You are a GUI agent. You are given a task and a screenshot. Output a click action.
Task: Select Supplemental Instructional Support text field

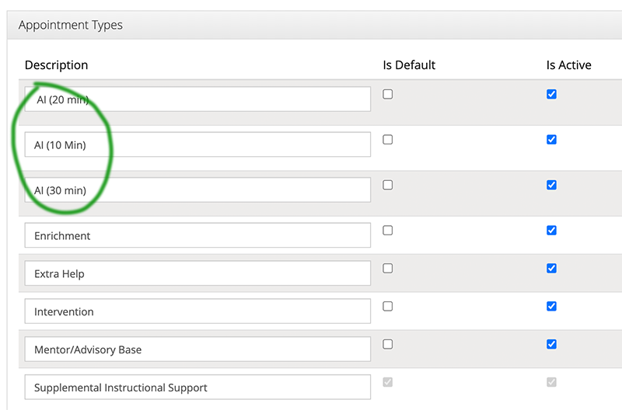[197, 387]
